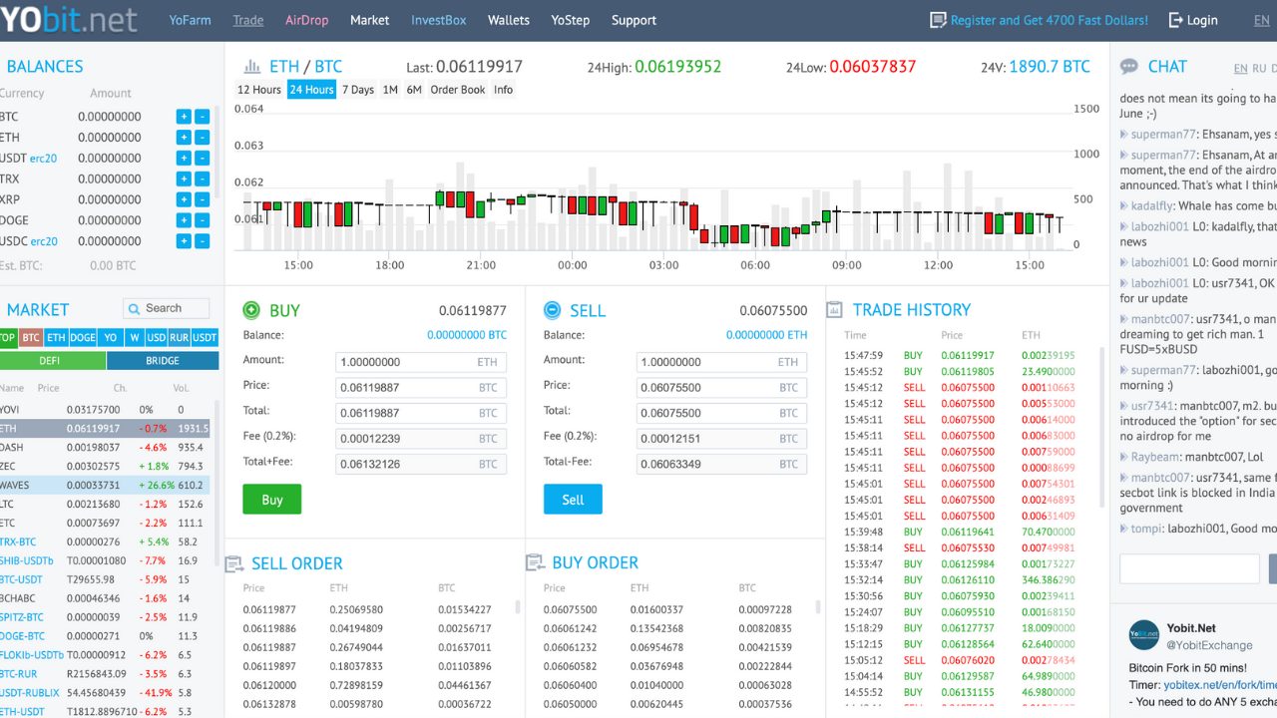Click the minus icon for XRP balance

click(x=203, y=199)
